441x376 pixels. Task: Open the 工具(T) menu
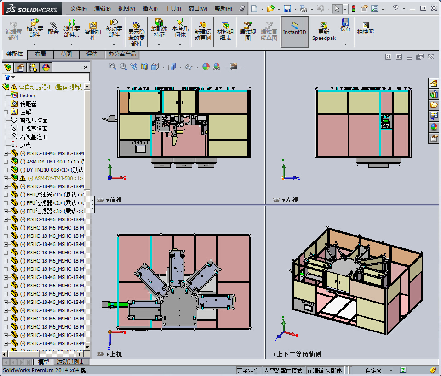point(173,9)
